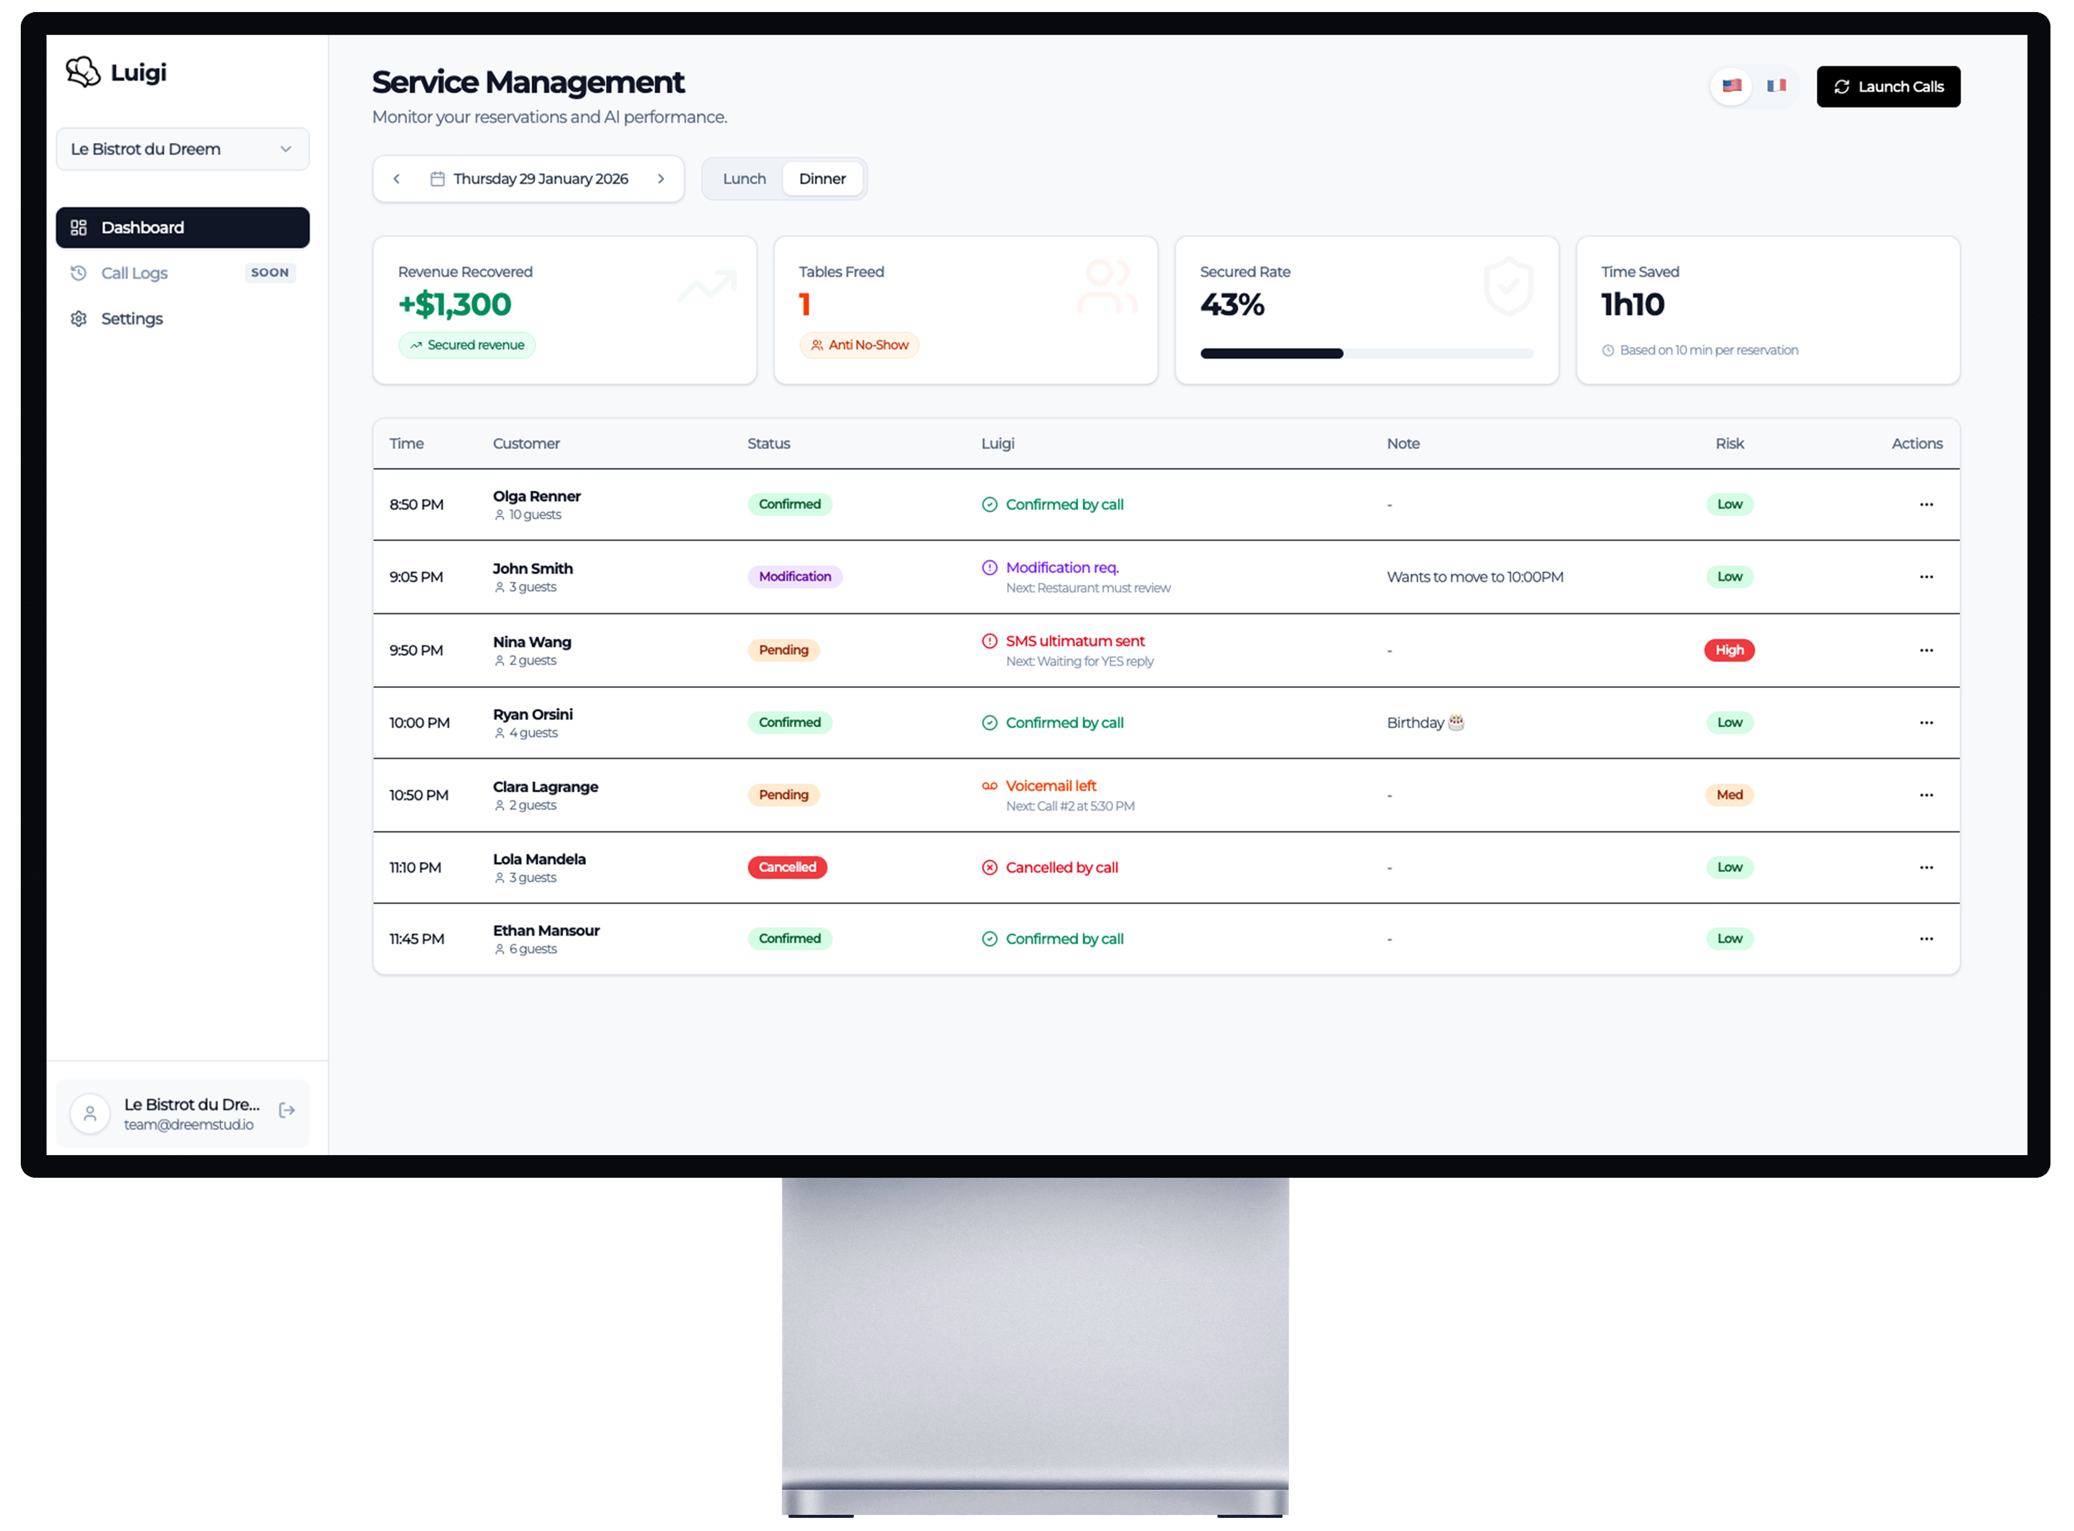Click the Call Logs history icon
Screen dimensions: 2074x1531
click(79, 272)
